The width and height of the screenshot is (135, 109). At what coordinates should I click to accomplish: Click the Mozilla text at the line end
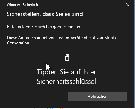[x=111, y=38]
